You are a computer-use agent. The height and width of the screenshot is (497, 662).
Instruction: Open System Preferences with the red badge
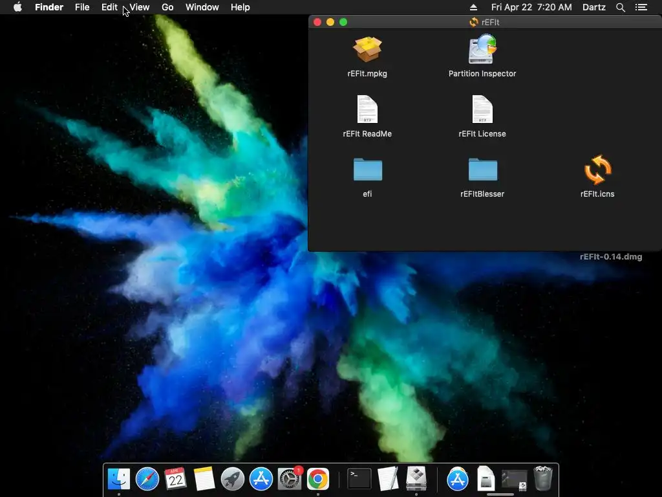tap(290, 479)
